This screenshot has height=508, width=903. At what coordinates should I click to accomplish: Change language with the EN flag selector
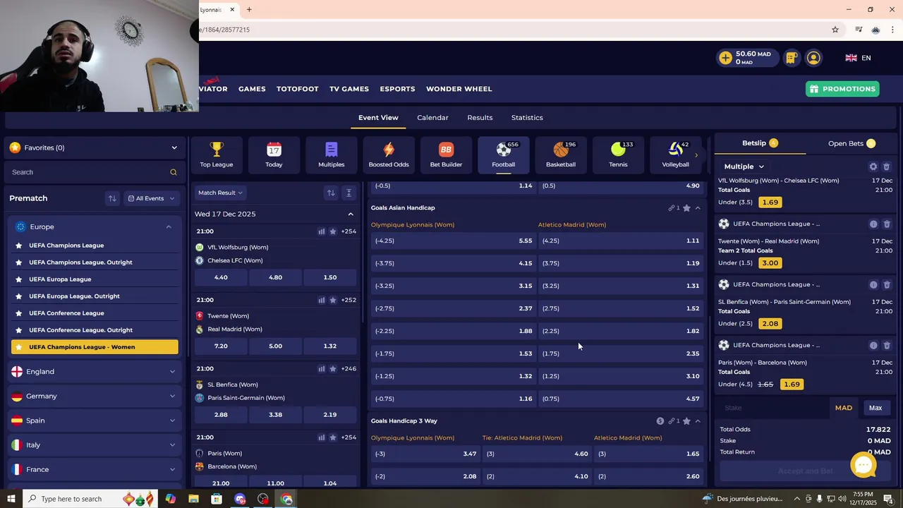point(859,58)
